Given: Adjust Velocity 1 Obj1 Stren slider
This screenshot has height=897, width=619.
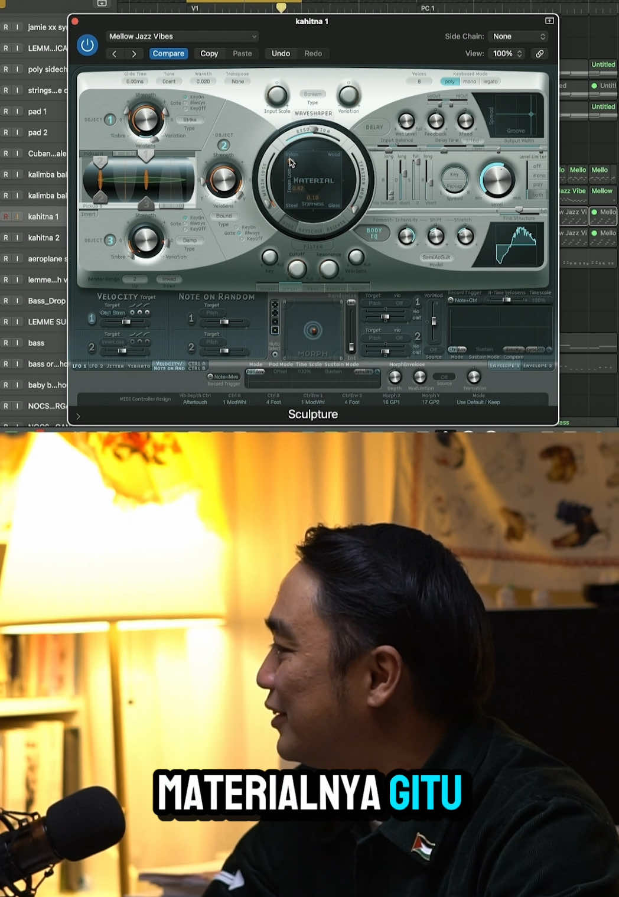Looking at the screenshot, I should 126,322.
